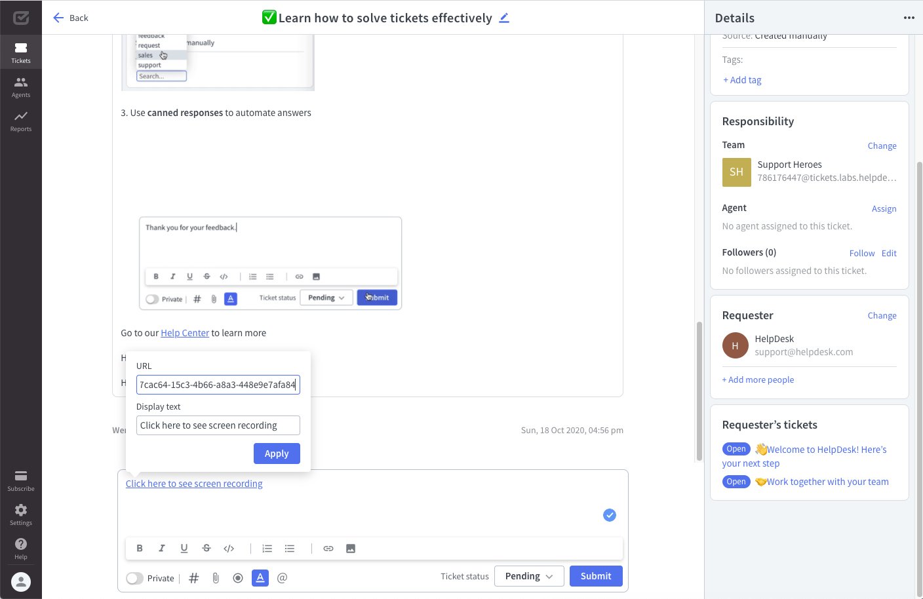Edit the ticket title with pencil icon
The image size is (923, 599).
(504, 18)
